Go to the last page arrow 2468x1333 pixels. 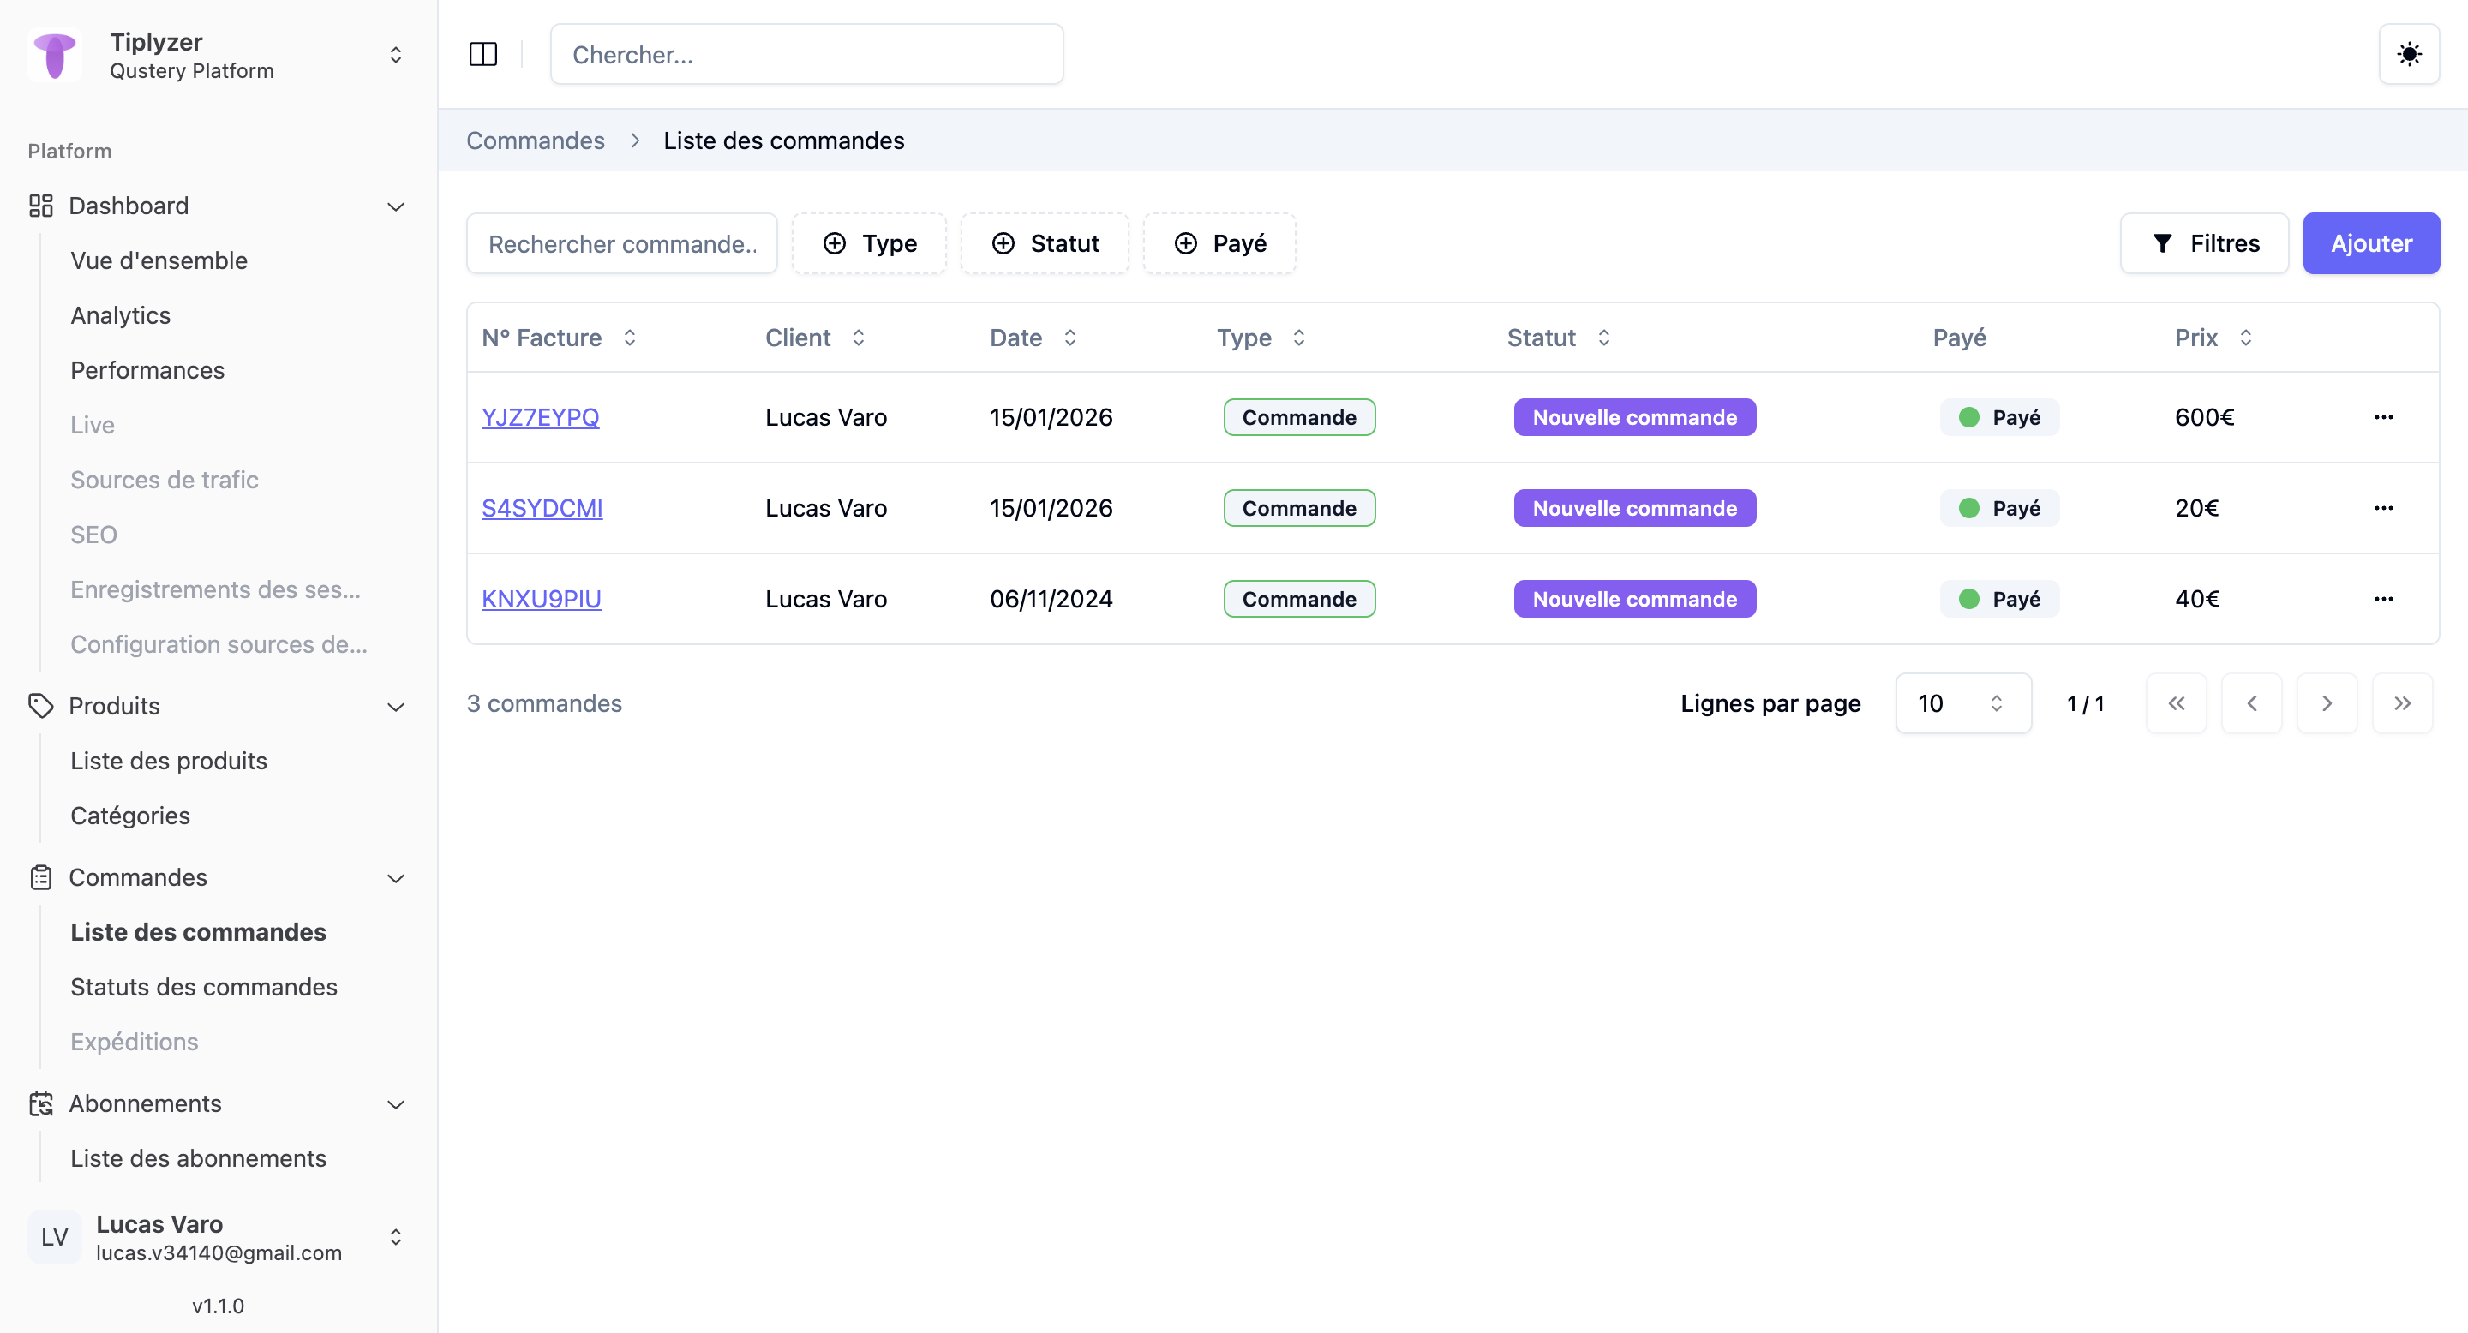click(x=2401, y=704)
